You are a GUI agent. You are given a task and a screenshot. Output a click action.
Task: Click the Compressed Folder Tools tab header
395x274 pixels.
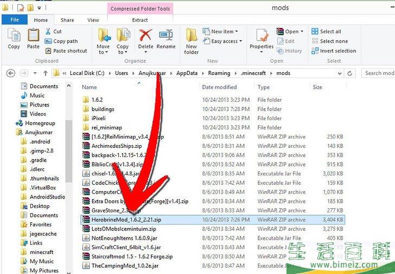(x=141, y=9)
